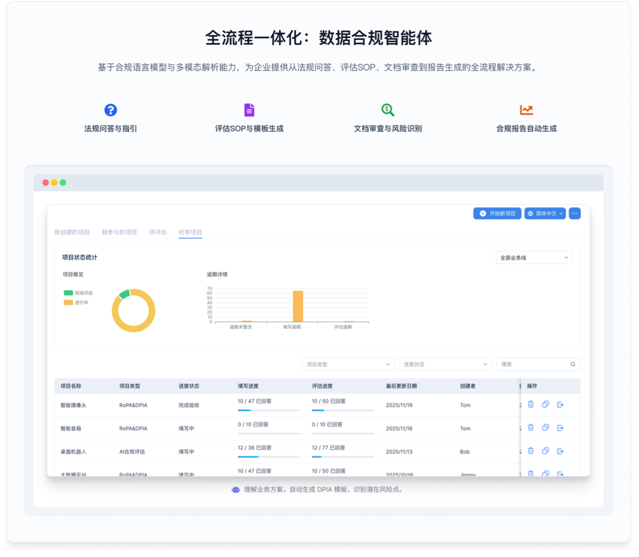Click the 创建者 column header
The image size is (639, 557).
[467, 386]
